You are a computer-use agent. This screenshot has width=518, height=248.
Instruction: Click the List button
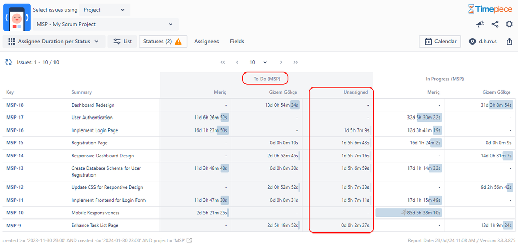(x=122, y=41)
